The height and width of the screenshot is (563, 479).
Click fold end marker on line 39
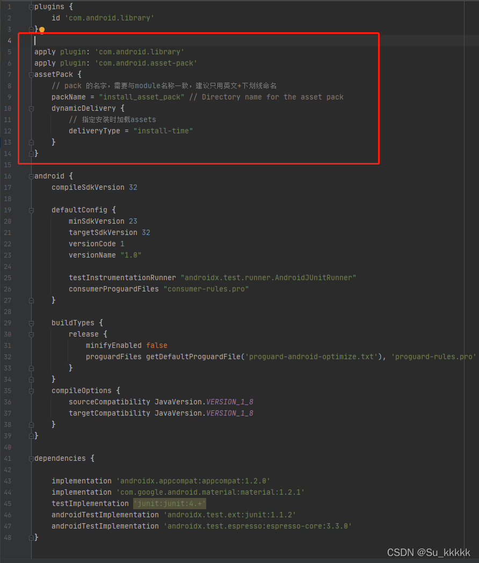click(32, 436)
